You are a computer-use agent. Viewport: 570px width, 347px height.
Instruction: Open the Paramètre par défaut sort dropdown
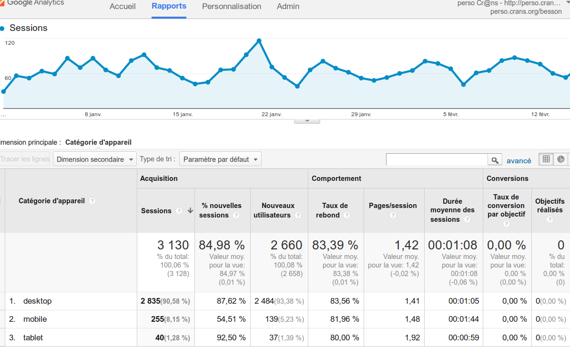coord(220,159)
